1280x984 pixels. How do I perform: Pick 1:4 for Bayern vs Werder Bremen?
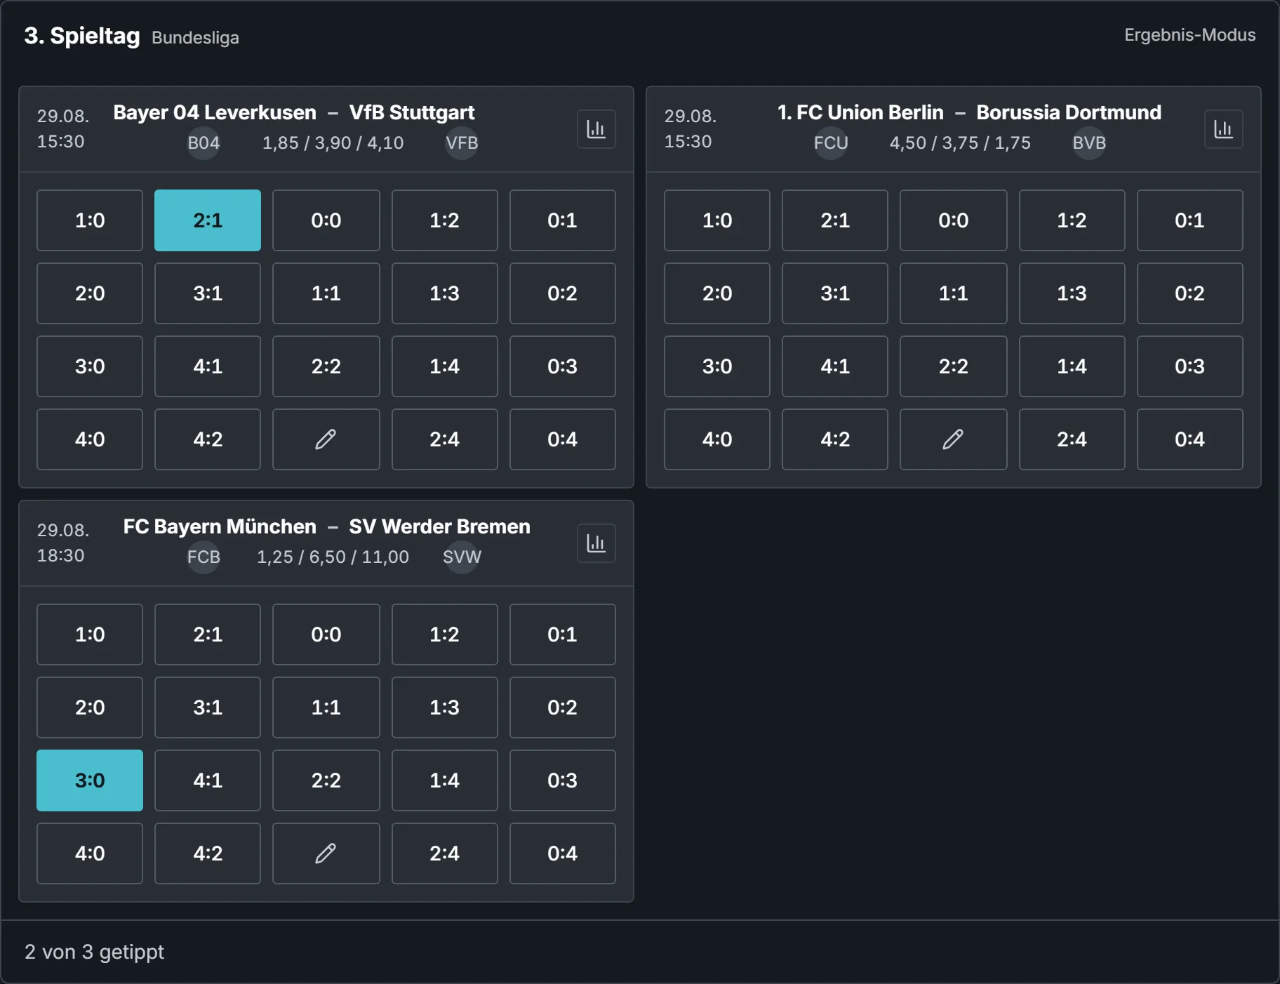coord(445,780)
